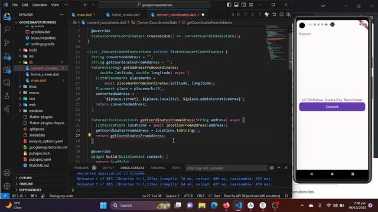Tap the purple Convert button in emulator

click(x=332, y=107)
